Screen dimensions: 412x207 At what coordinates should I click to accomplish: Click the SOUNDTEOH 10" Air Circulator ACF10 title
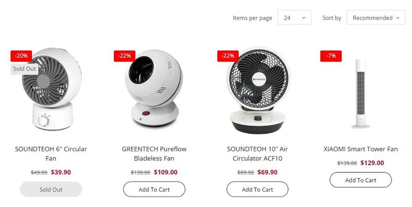point(257,154)
